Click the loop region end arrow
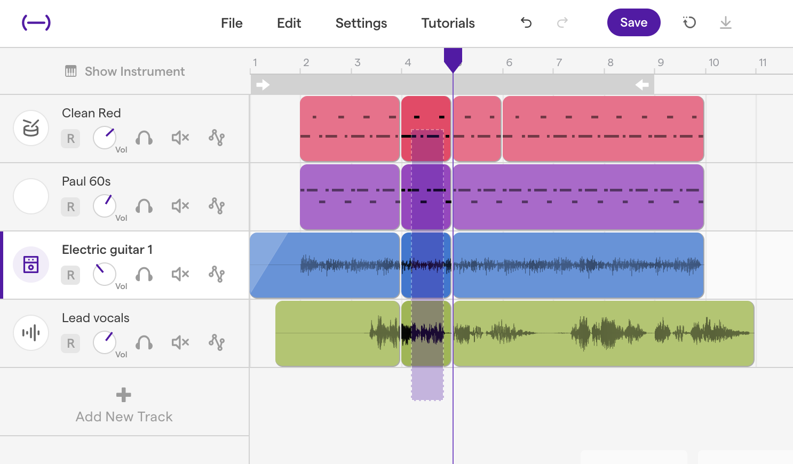Screen dimensions: 793x464 point(642,84)
